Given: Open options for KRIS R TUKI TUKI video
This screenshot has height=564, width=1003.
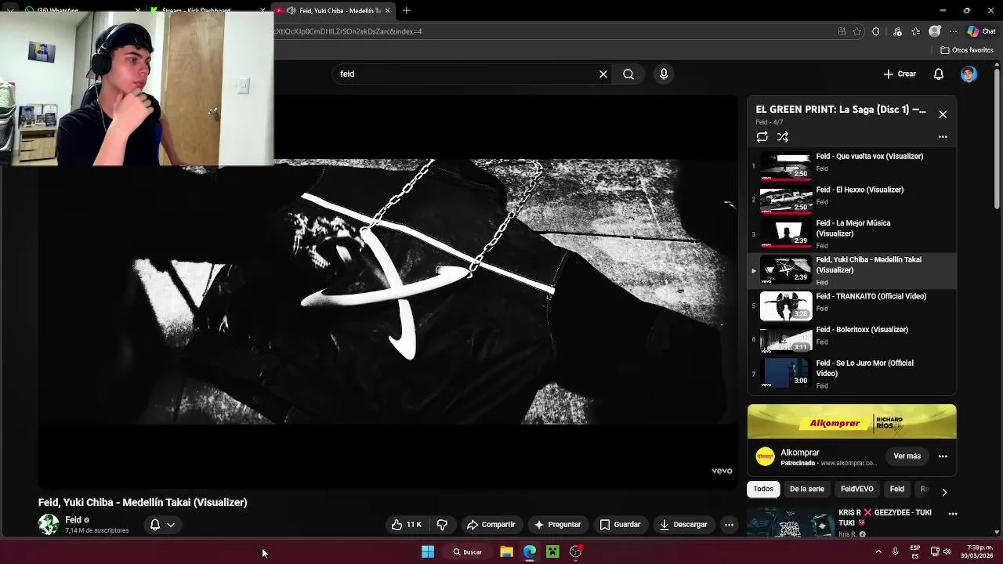Looking at the screenshot, I should (x=953, y=514).
